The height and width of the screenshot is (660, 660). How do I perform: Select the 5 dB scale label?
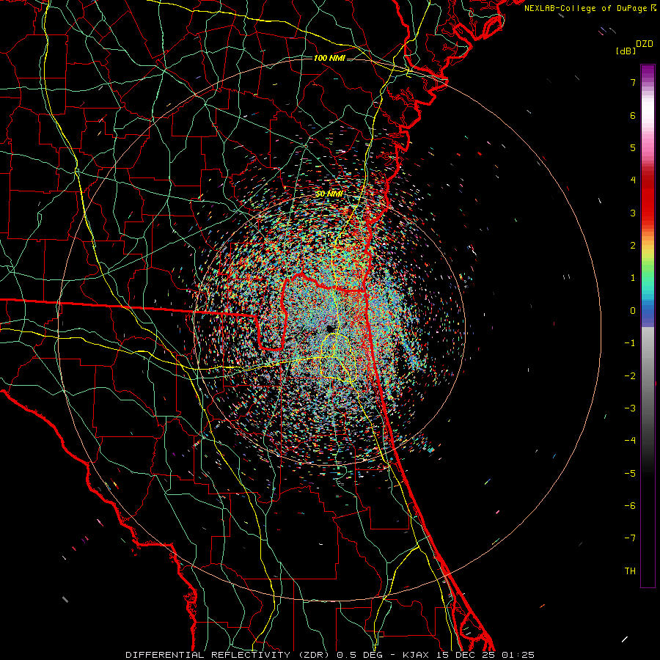click(x=633, y=147)
